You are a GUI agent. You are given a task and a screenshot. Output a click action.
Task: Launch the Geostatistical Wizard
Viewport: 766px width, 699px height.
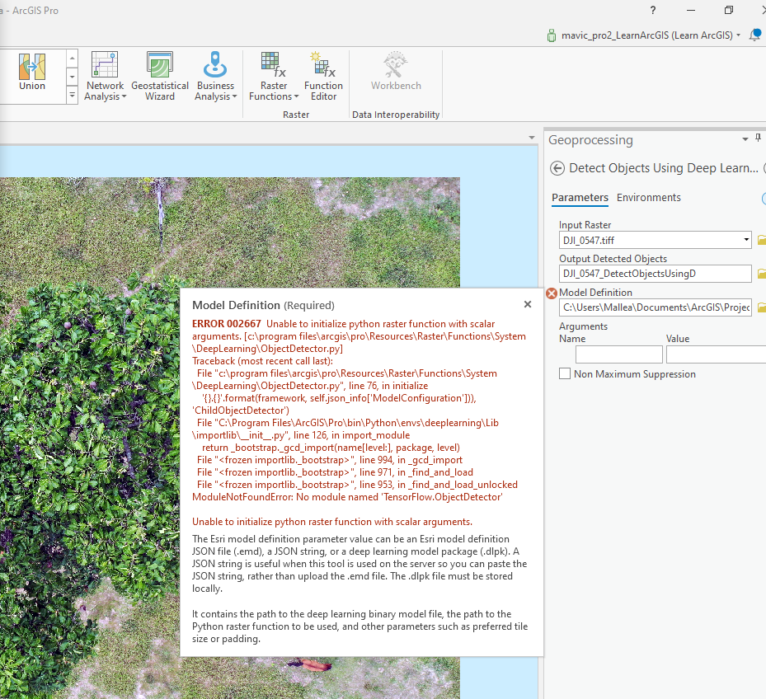pyautogui.click(x=160, y=76)
